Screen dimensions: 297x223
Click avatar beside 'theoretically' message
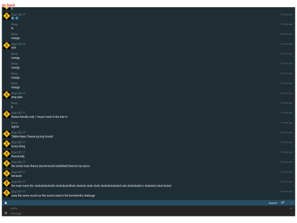7,154
